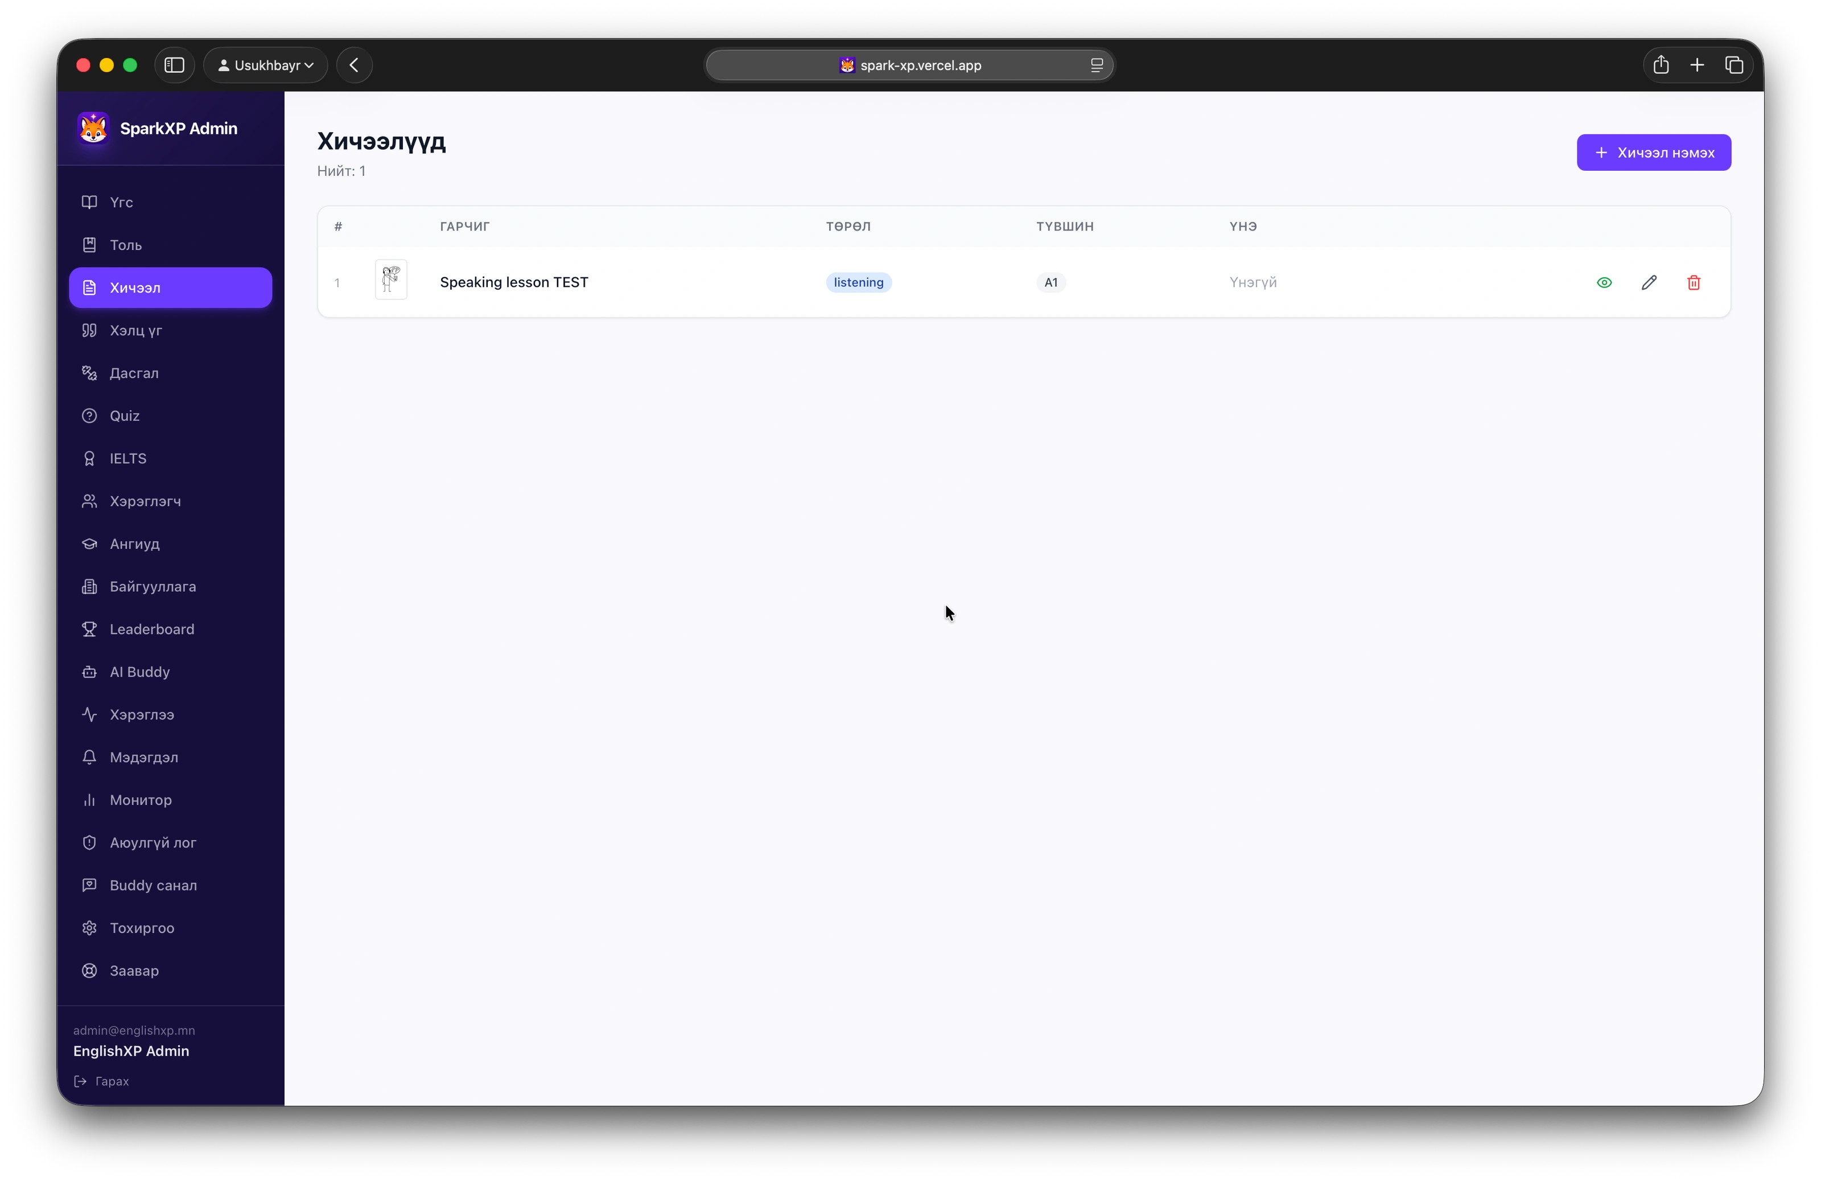
Task: Preview Speaking lesson TEST with eye icon
Action: click(x=1604, y=282)
